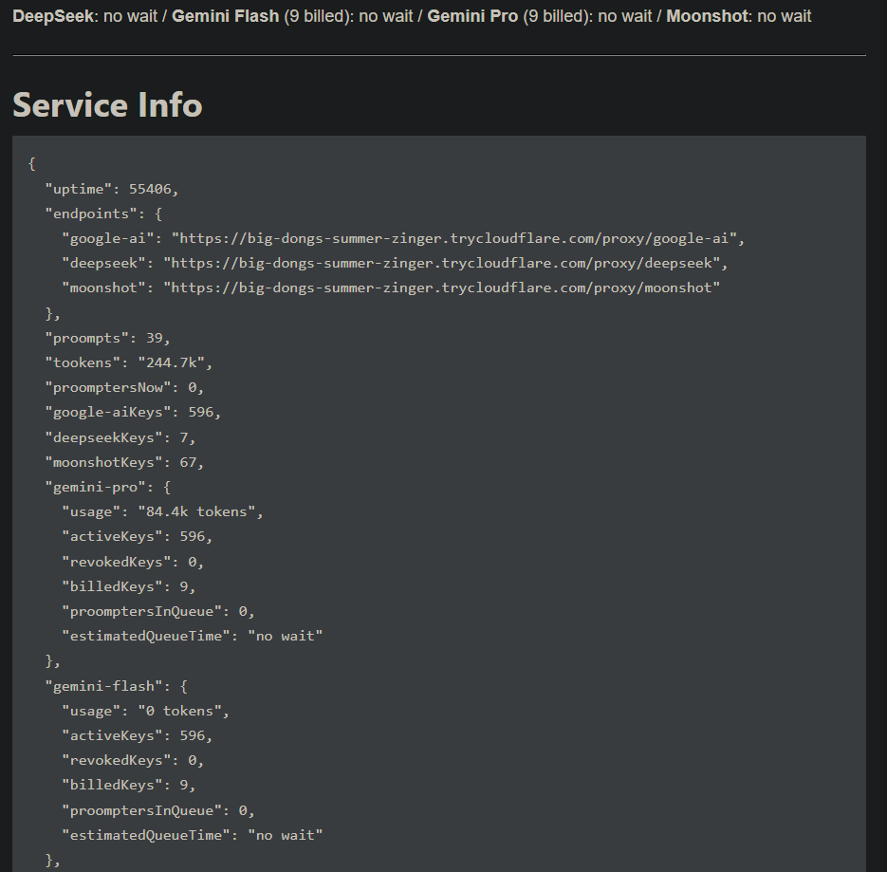Click the "deepseekKeys": 7 line
This screenshot has height=872, width=887.
click(x=120, y=438)
